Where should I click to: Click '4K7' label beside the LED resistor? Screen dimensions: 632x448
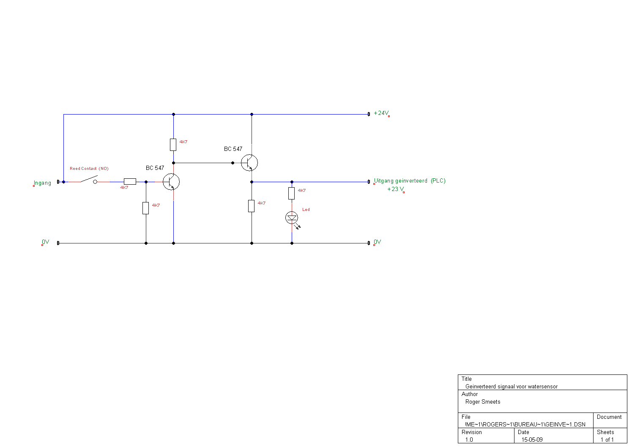pyautogui.click(x=302, y=191)
